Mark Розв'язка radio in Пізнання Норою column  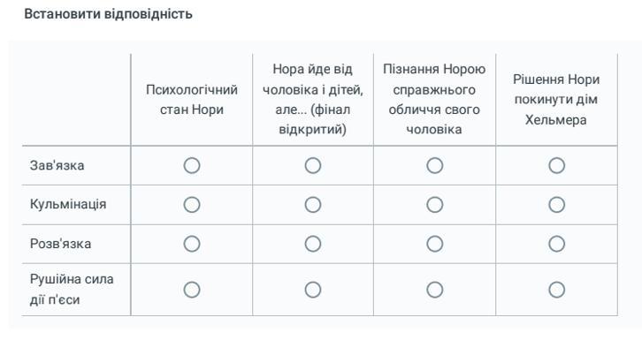(x=434, y=244)
